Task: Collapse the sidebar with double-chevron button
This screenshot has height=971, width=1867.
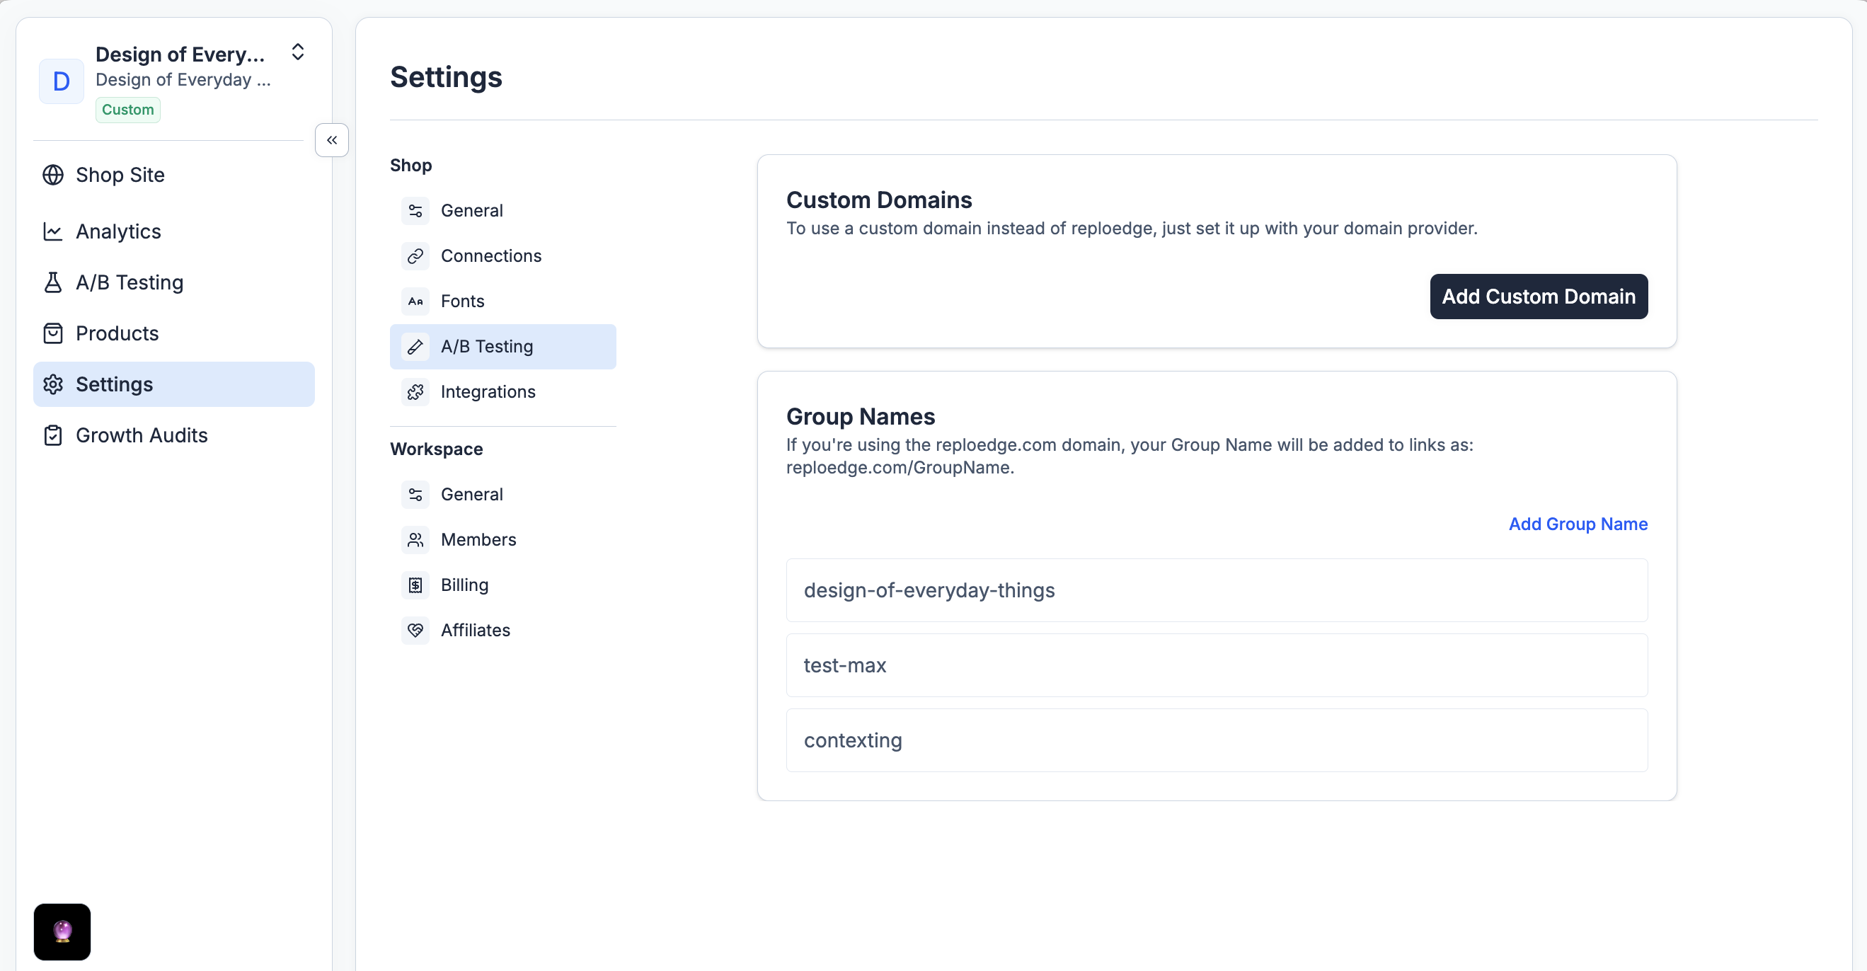Action: [x=332, y=140]
